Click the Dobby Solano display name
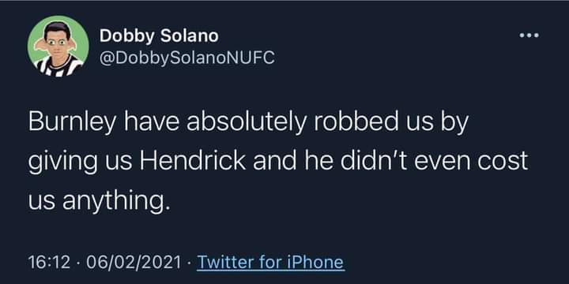This screenshot has width=569, height=284. coord(159,36)
